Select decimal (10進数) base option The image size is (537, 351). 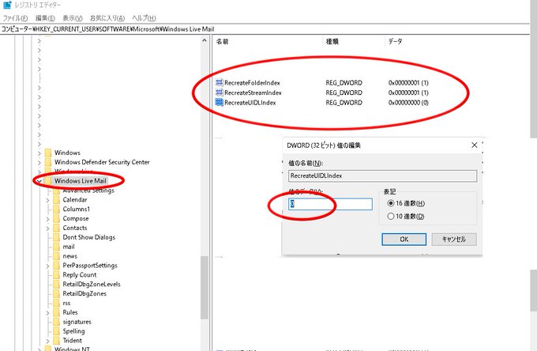[x=390, y=217]
